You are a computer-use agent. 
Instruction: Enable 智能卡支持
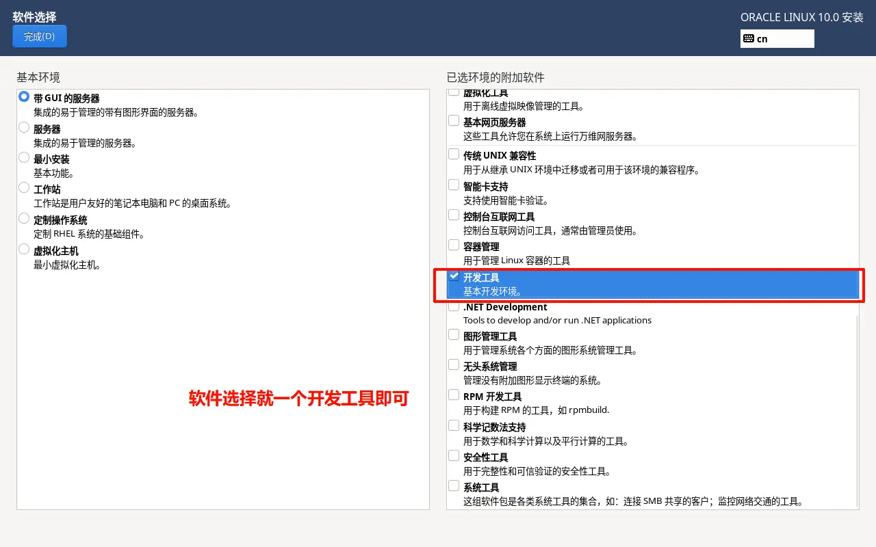coord(454,184)
